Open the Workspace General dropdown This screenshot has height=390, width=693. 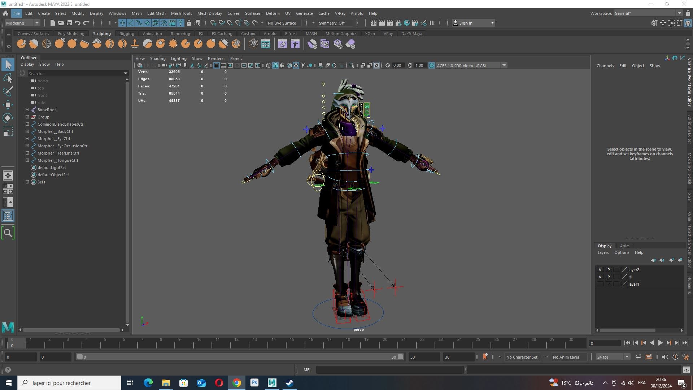648,13
